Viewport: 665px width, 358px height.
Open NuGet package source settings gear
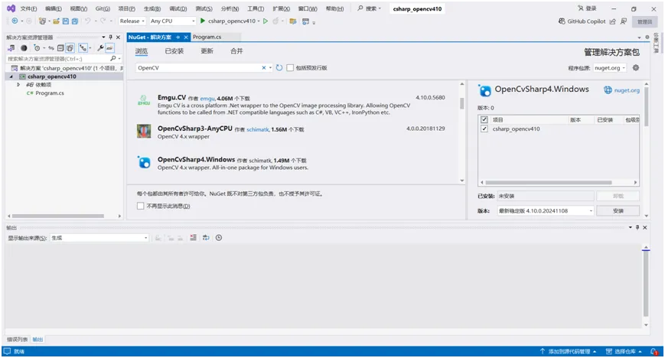click(636, 67)
